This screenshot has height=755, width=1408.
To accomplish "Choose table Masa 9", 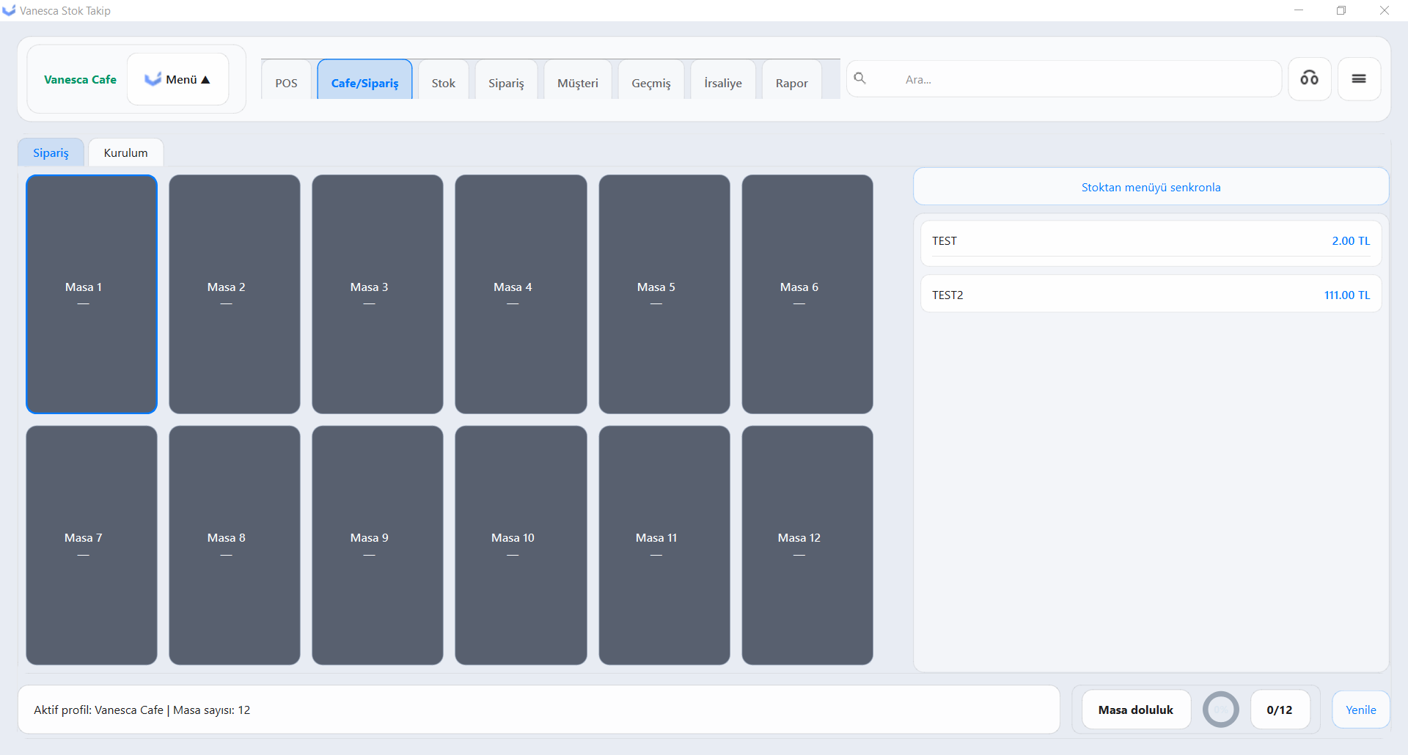I will (378, 545).
